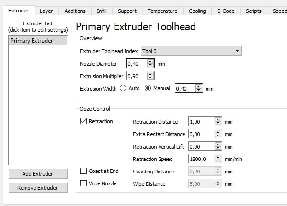
Task: Increase Extra Restart Distance with up arrow
Action: point(218,132)
